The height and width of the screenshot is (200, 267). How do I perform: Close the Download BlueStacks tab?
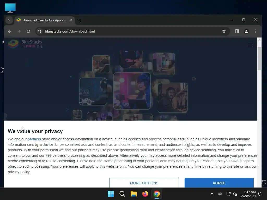point(71,20)
